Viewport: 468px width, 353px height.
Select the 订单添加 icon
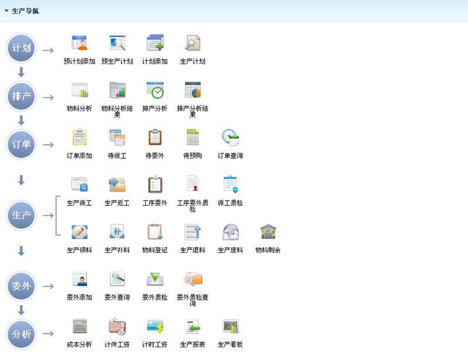[x=79, y=138]
